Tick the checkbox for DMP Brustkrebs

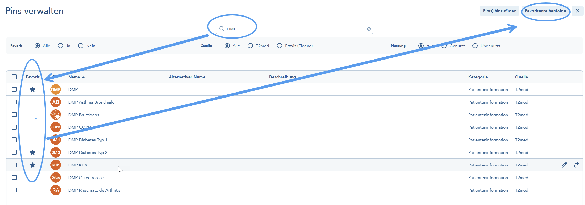click(14, 115)
